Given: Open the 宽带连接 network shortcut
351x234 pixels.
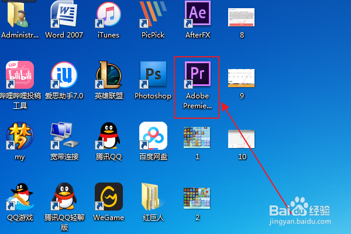Looking at the screenshot, I should click(x=64, y=136).
